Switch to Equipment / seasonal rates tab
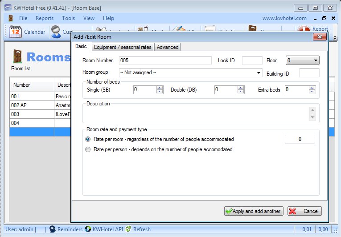Screen dimensions: 341x237 pyautogui.click(x=123, y=47)
